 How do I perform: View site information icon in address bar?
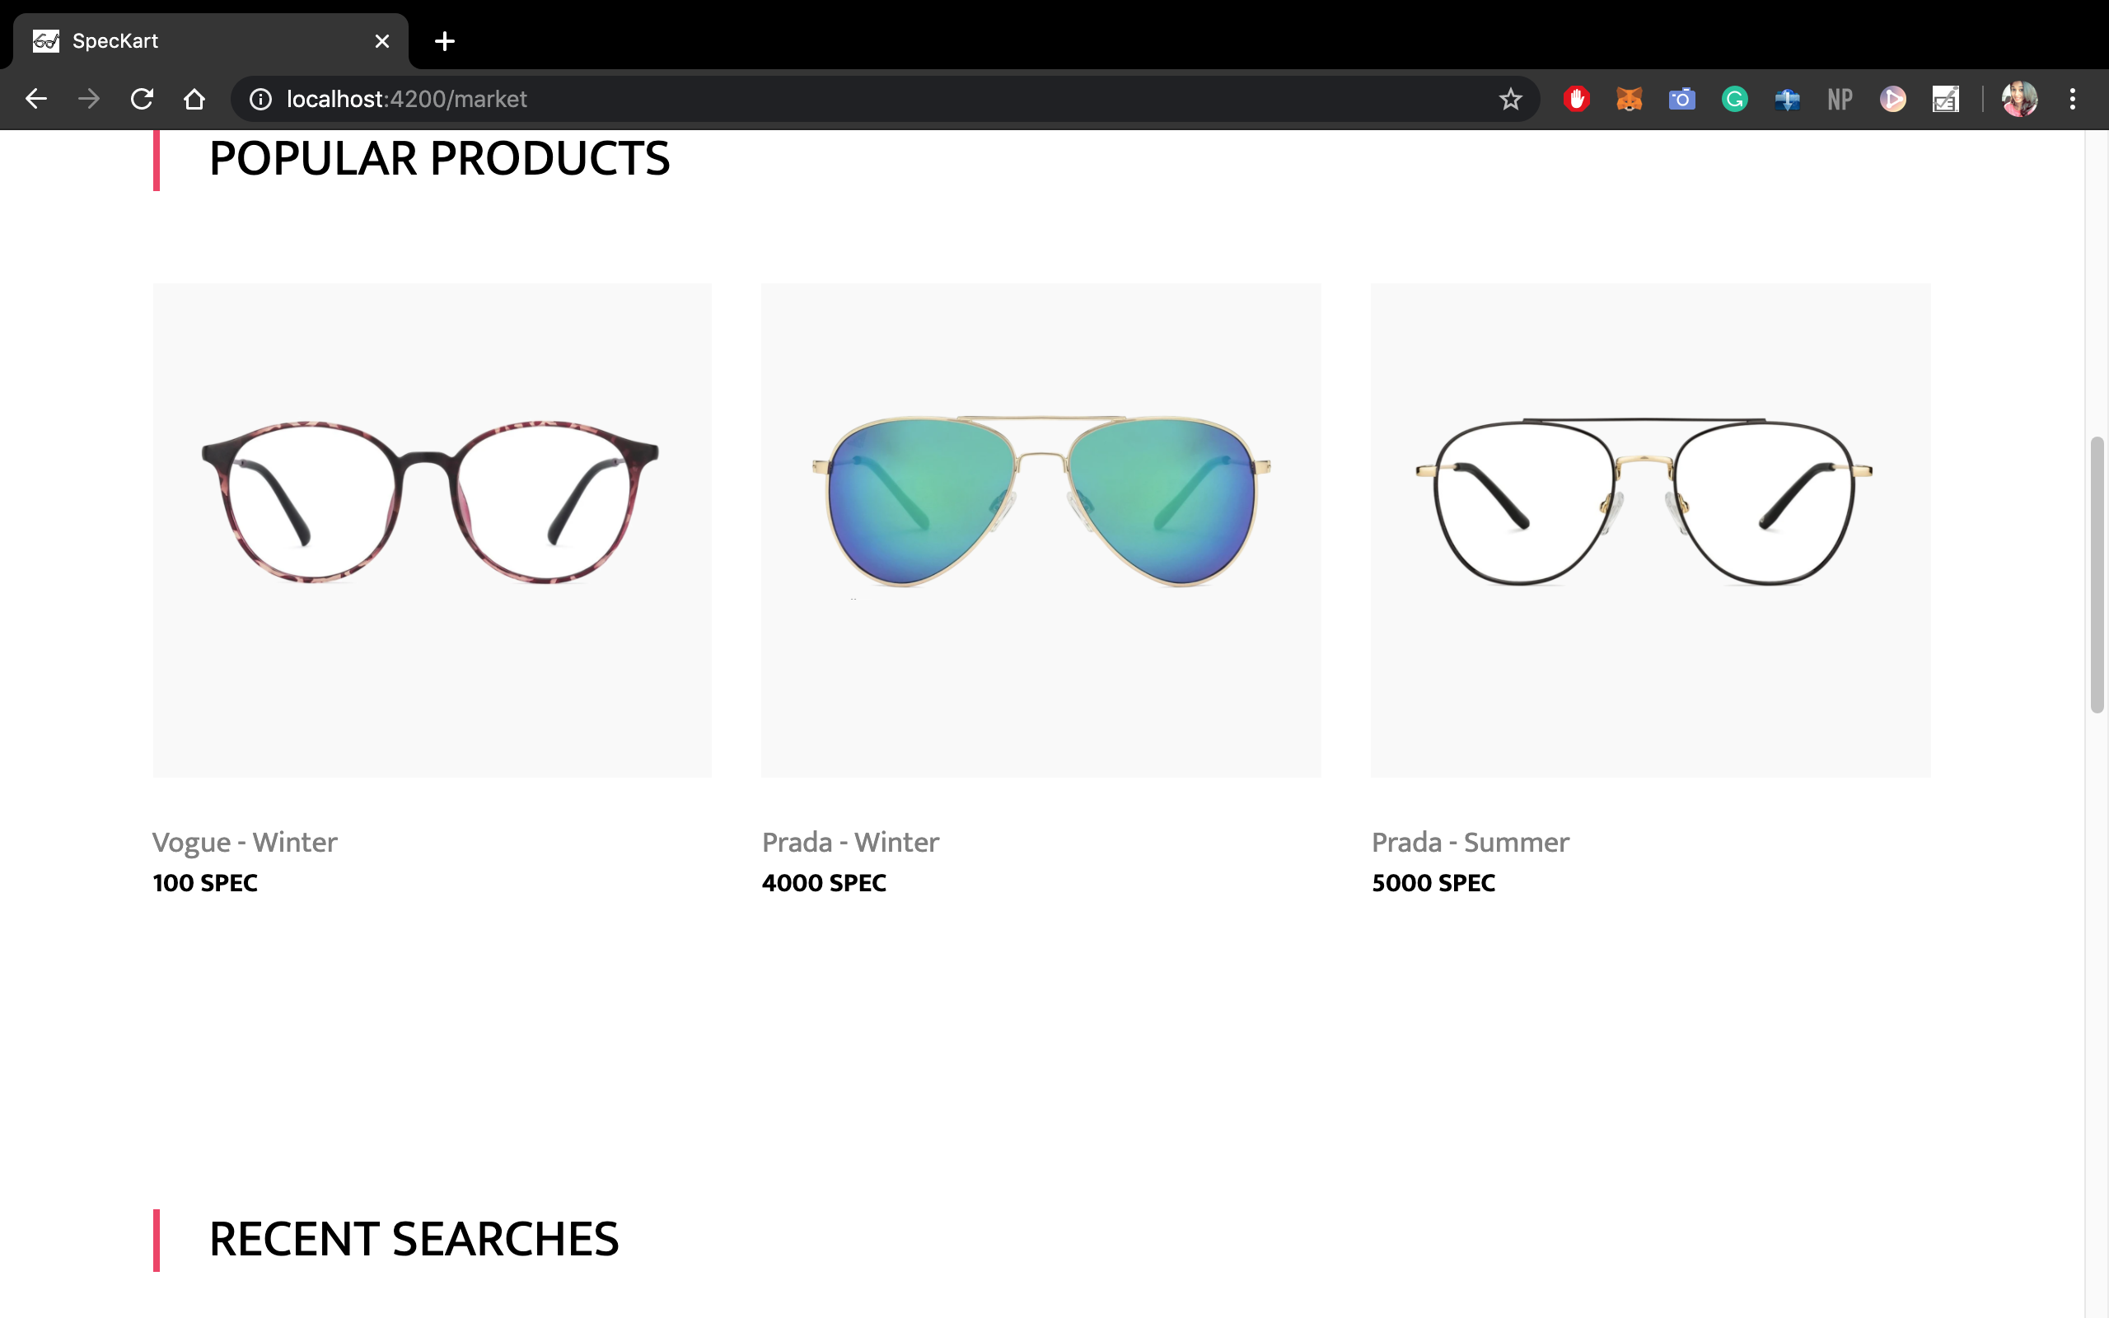pyautogui.click(x=260, y=99)
